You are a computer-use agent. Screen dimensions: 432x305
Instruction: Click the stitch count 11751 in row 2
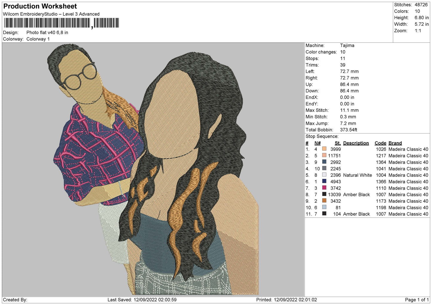coord(334,156)
